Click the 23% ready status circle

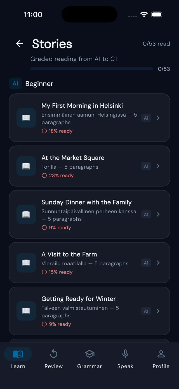44,176
